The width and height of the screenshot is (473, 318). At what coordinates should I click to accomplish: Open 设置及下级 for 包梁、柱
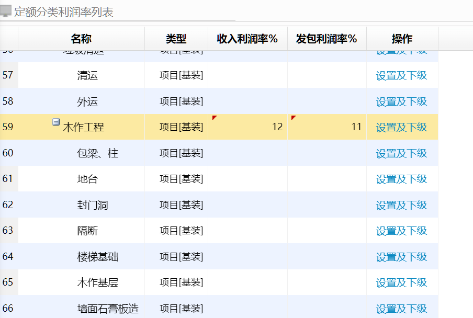click(402, 153)
